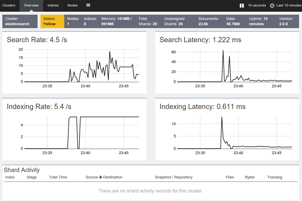Open the Nodes tab
Screen dimensions: 302x201
point(72,5)
